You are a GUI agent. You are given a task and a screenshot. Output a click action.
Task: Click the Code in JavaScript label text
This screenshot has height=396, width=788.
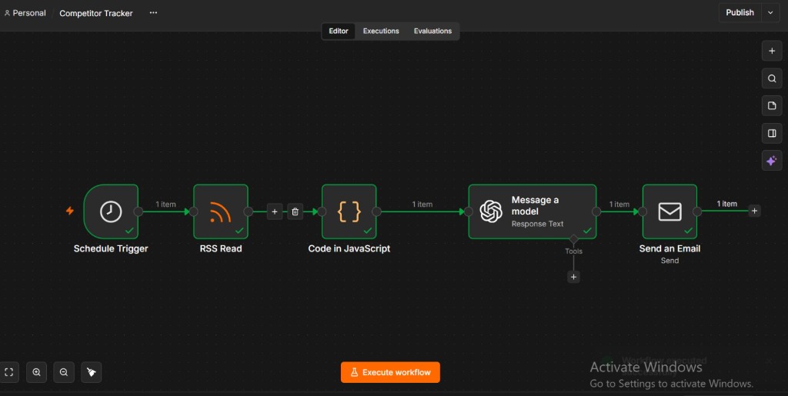pyautogui.click(x=349, y=248)
